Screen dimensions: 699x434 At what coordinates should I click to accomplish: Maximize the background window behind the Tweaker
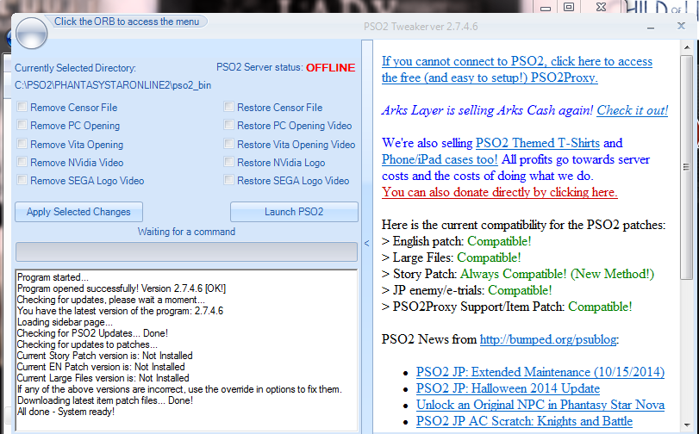pyautogui.click(x=569, y=7)
